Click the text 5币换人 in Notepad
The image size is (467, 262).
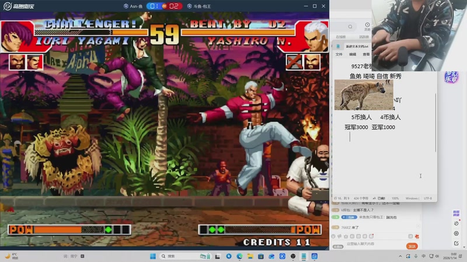click(x=361, y=118)
